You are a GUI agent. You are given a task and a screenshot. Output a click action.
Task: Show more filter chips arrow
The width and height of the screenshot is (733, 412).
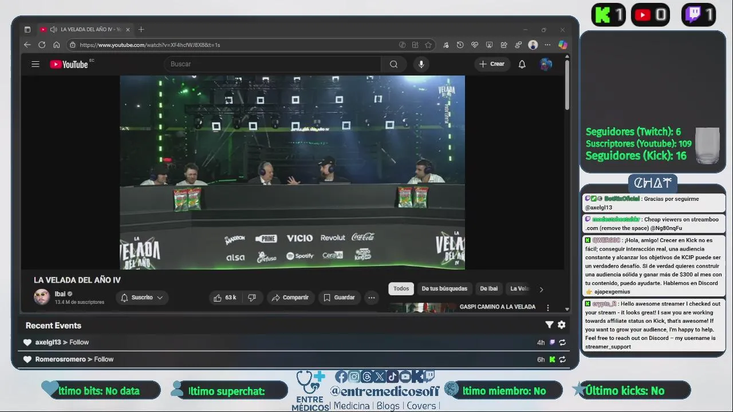[x=541, y=289]
